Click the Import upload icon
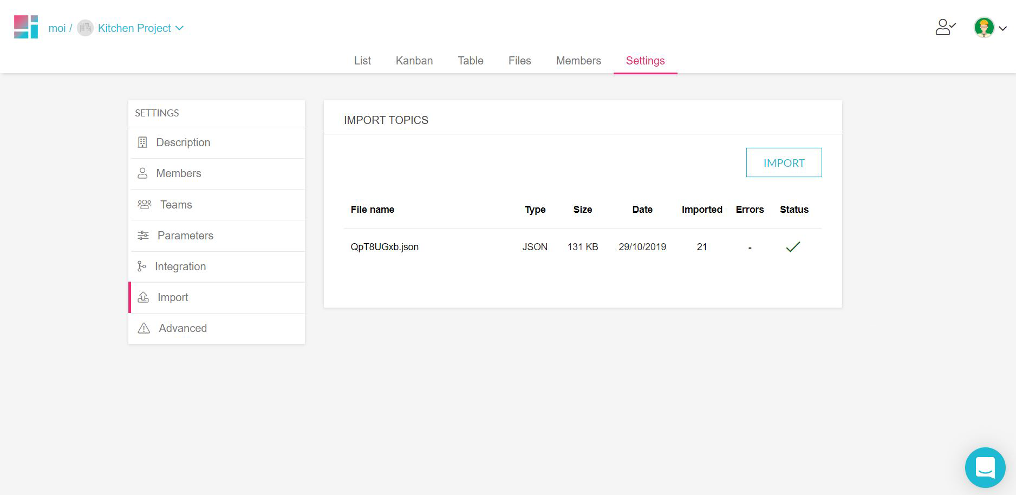The width and height of the screenshot is (1016, 495). (x=142, y=297)
